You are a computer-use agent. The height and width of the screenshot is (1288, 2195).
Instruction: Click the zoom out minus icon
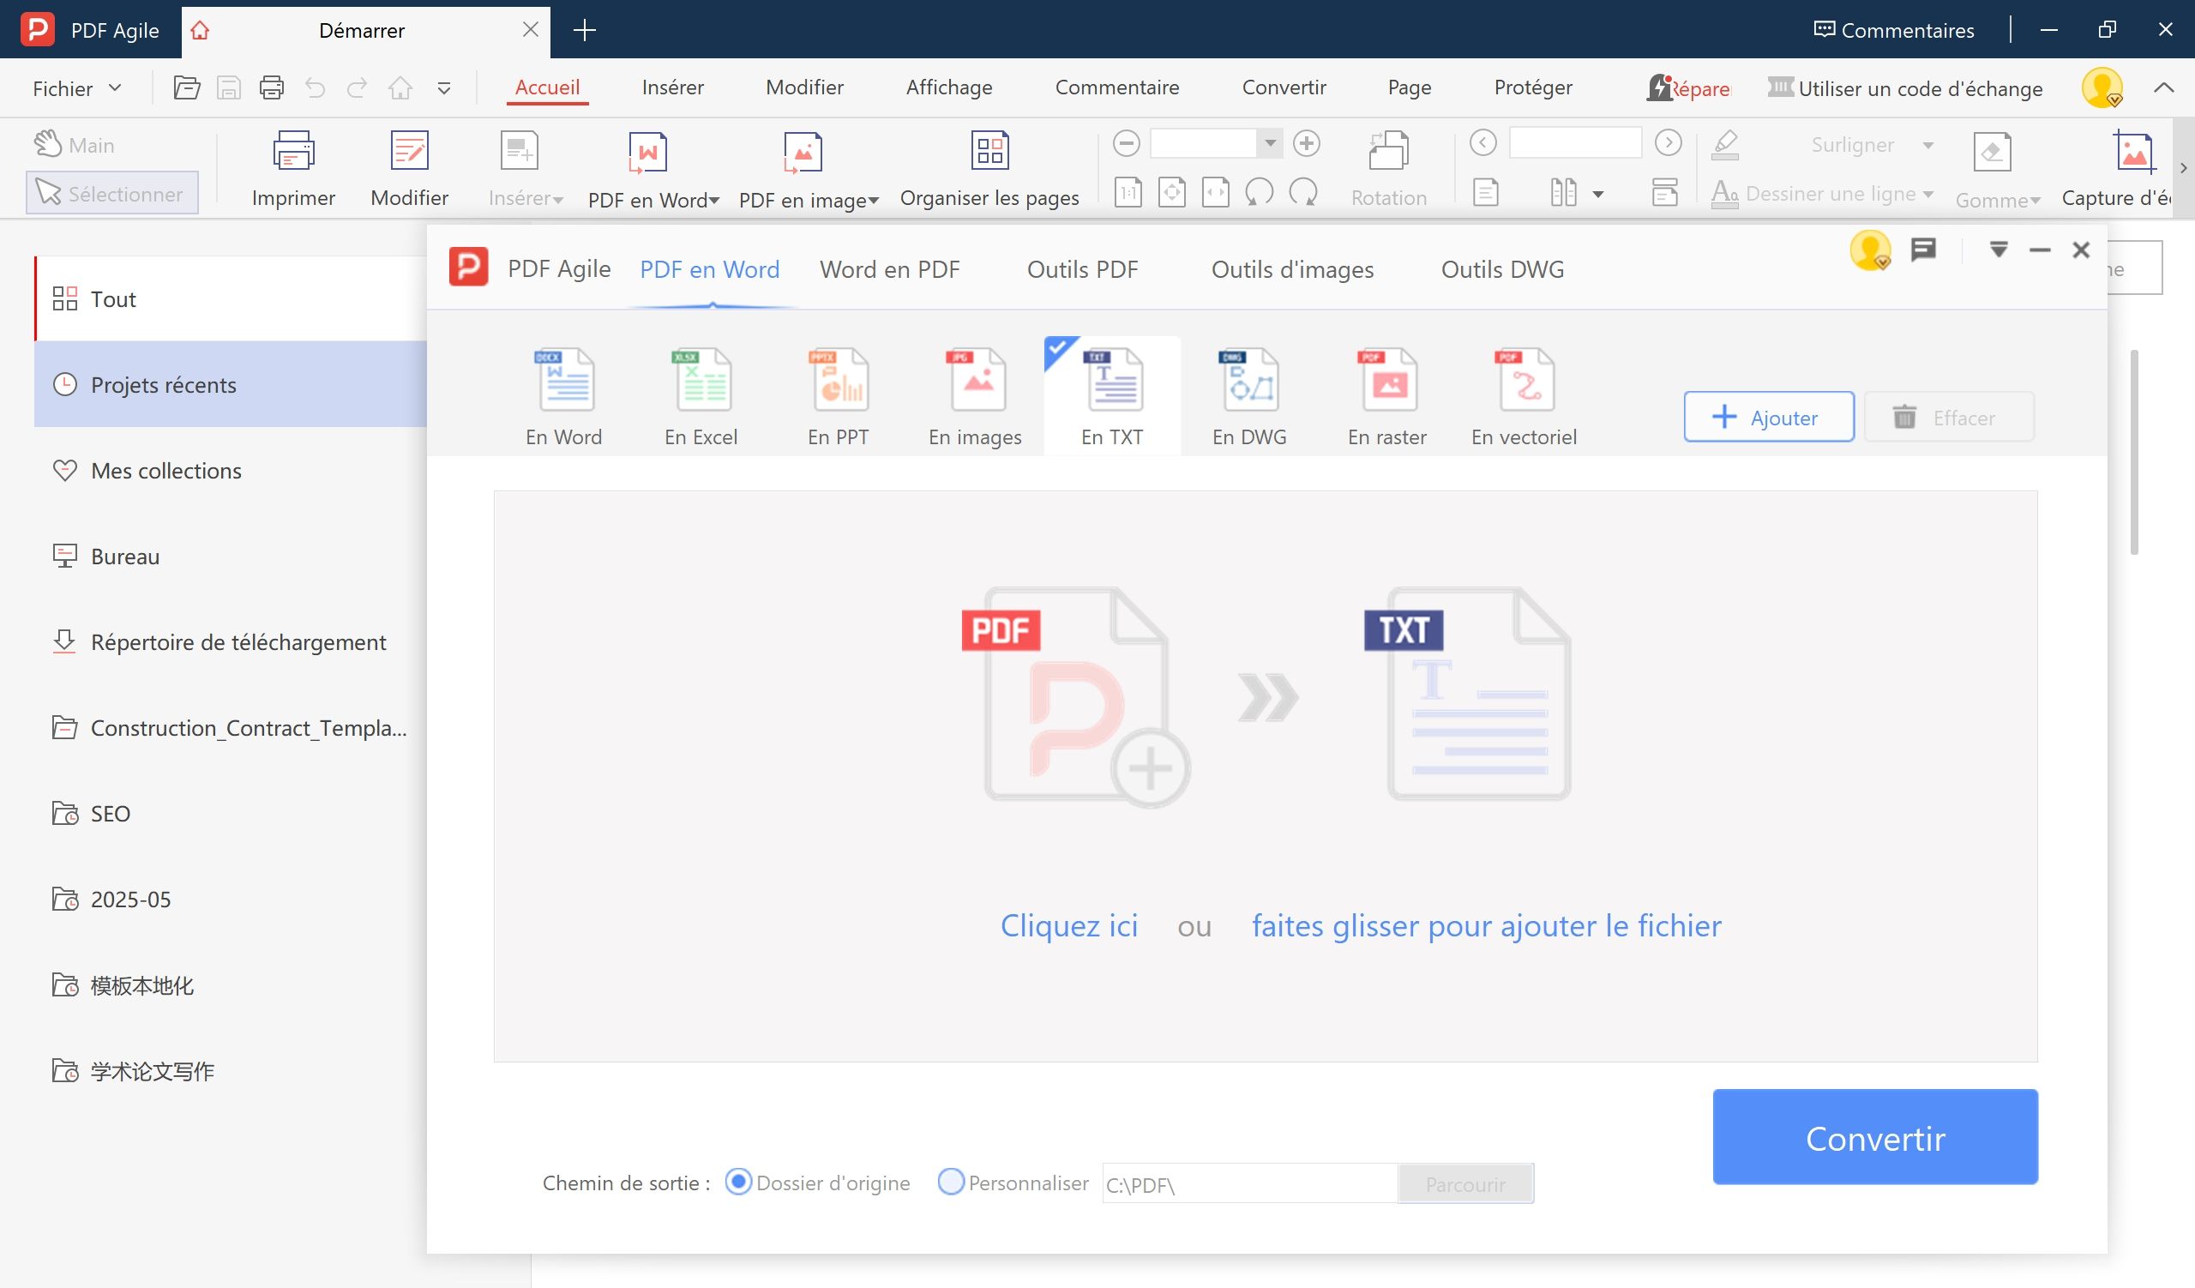[1127, 143]
